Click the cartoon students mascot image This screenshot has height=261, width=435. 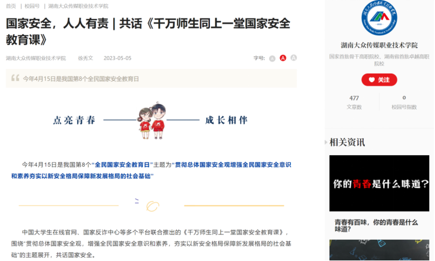pyautogui.click(x=152, y=121)
